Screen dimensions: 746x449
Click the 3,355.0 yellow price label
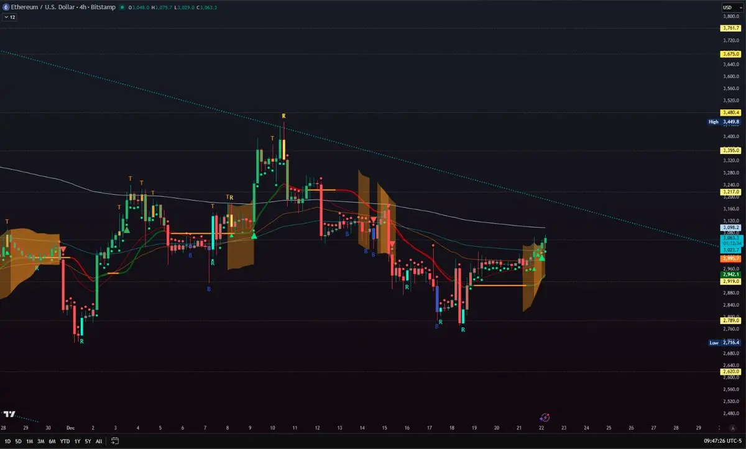click(729, 151)
